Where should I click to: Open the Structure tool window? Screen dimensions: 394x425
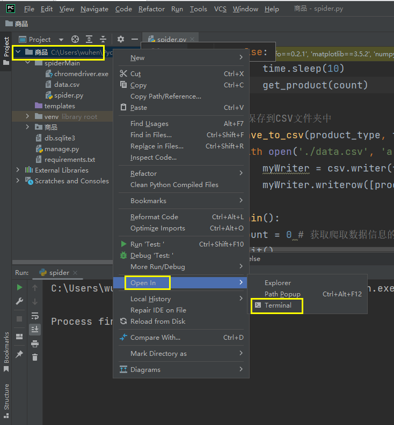tap(6, 397)
